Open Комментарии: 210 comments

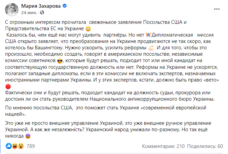(163, 146)
